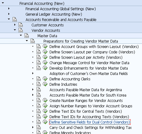Execute icon for Assign Number Ranges
142x134 pixels.
45,106
